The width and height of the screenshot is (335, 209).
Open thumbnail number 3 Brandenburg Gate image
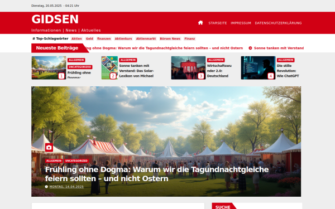[188, 68]
